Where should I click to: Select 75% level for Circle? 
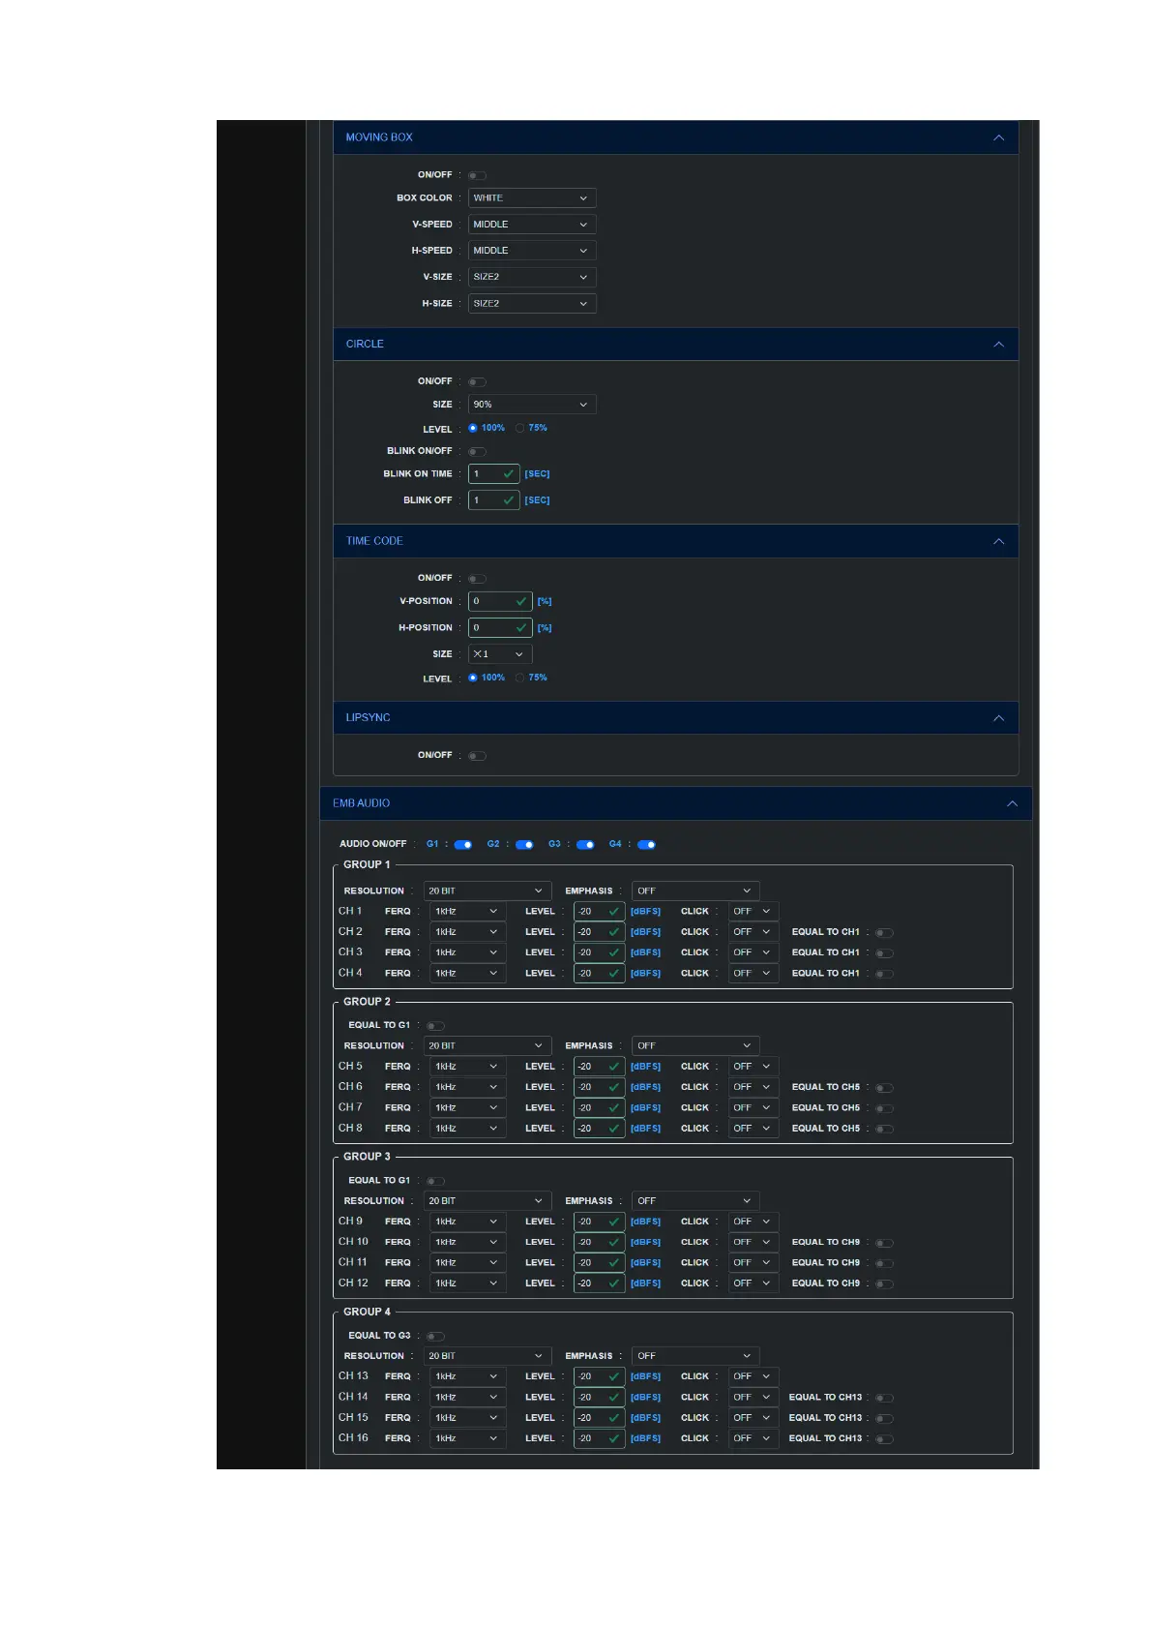pyautogui.click(x=520, y=428)
